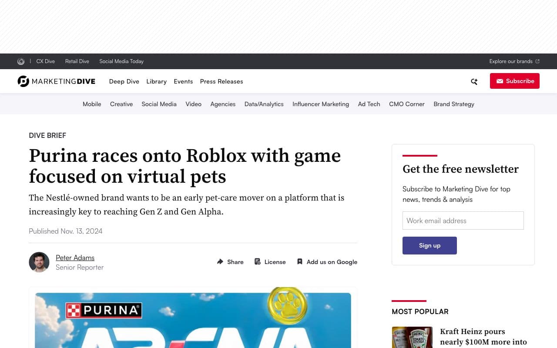Select the Influencer Marketing topic tab
Screen dimensions: 557x348
coord(321,104)
